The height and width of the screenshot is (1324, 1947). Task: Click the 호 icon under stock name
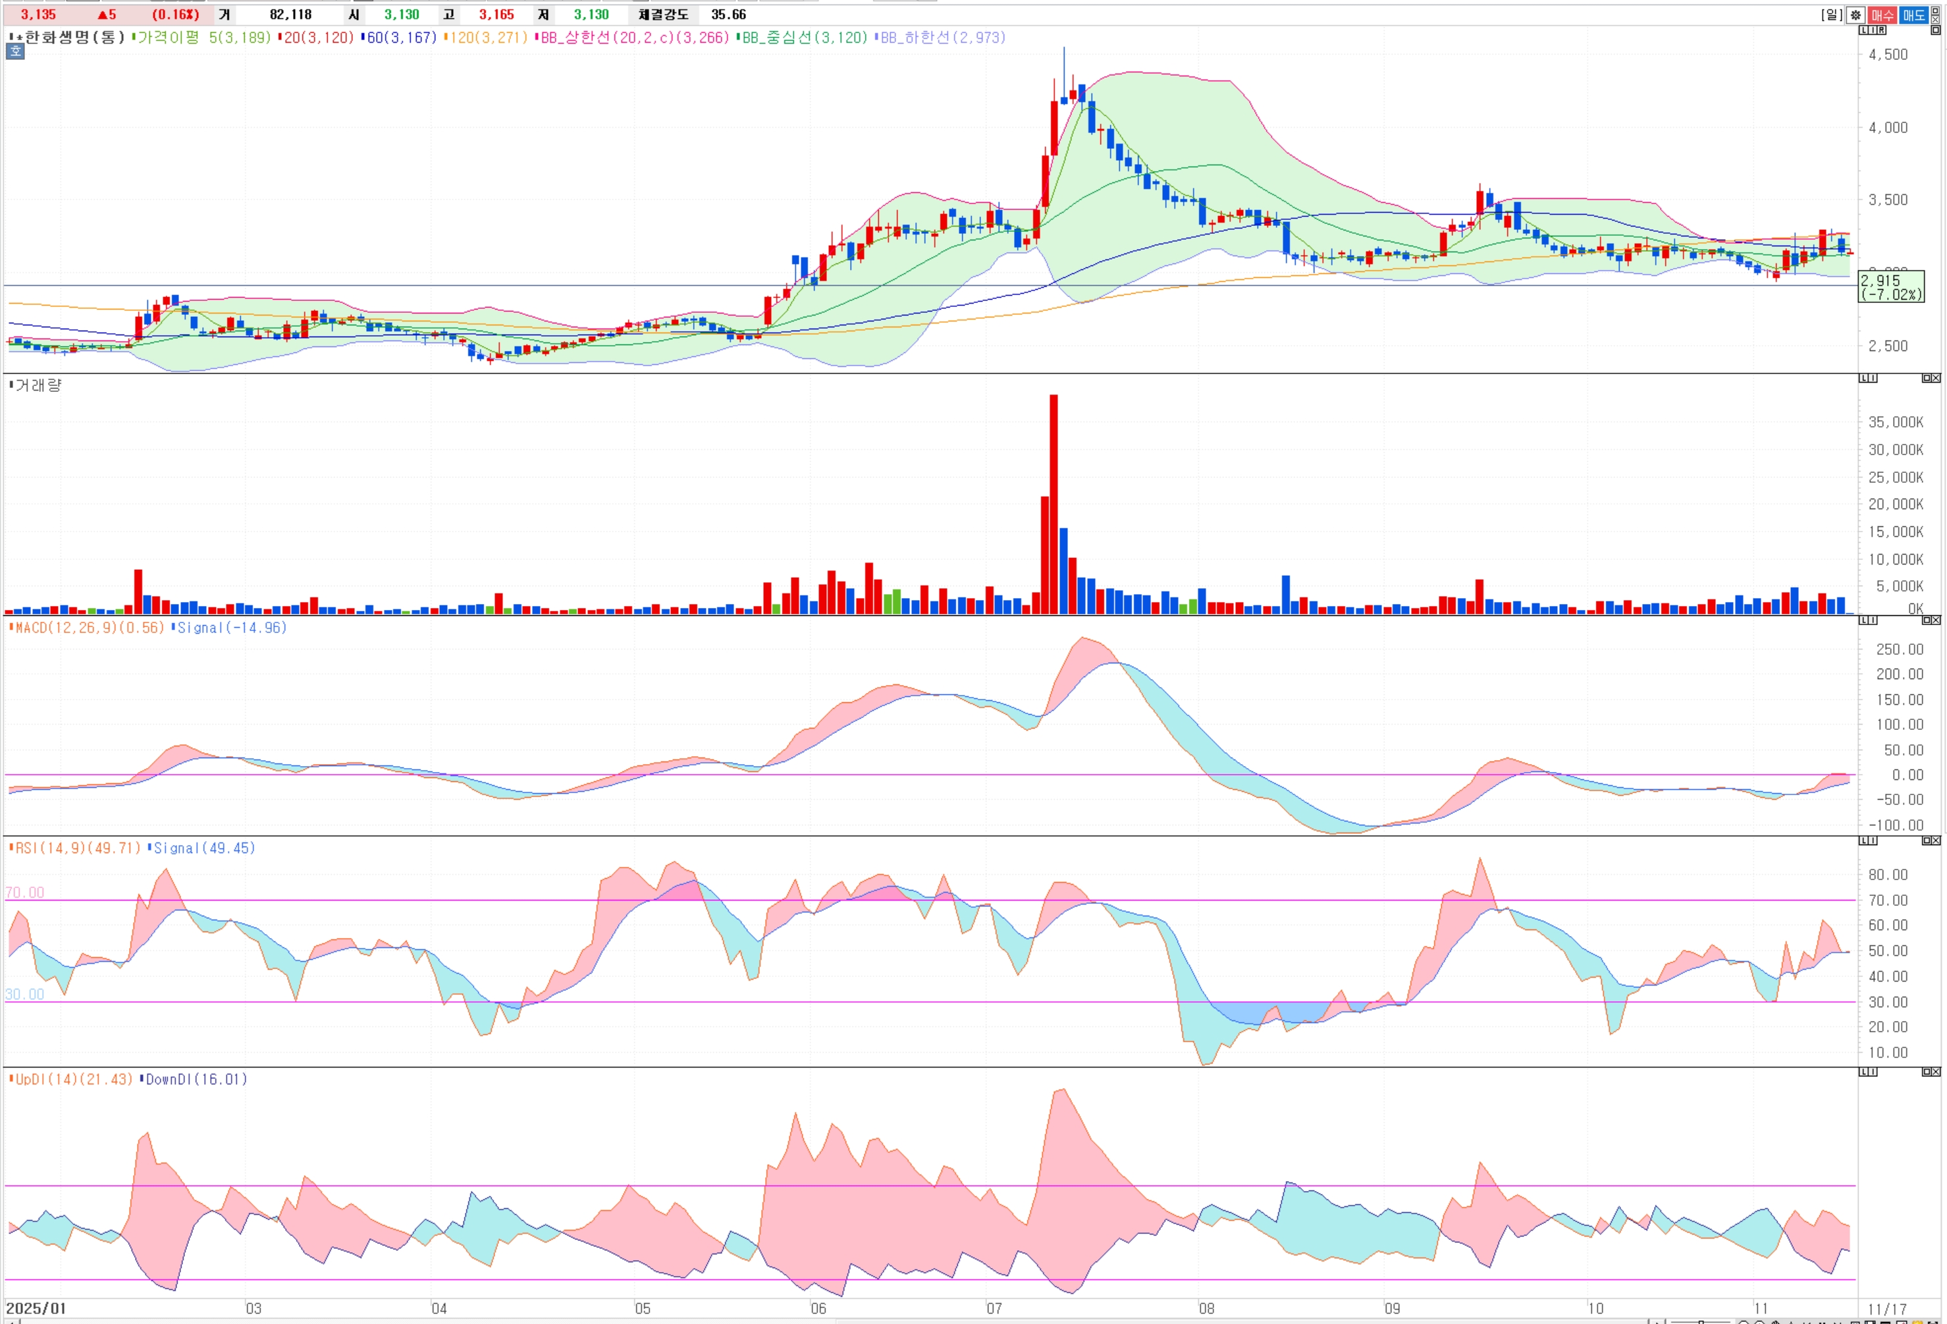(x=16, y=52)
